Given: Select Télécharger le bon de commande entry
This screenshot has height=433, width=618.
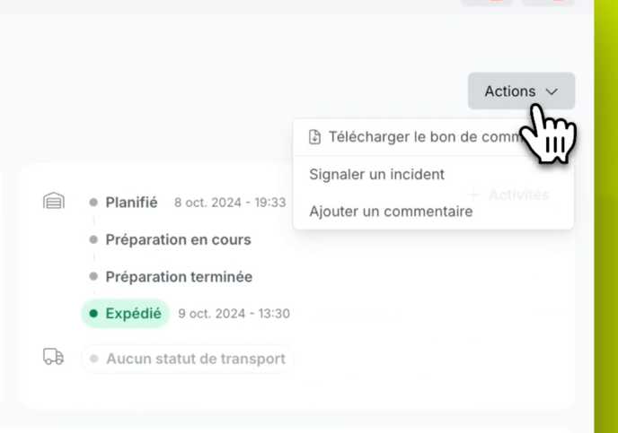Looking at the screenshot, I should point(422,137).
